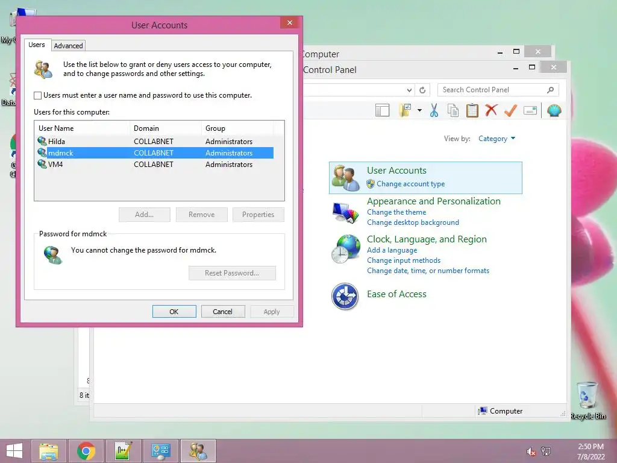
Task: Click the scissors Cut icon in Control Panel toolbar
Action: click(434, 111)
